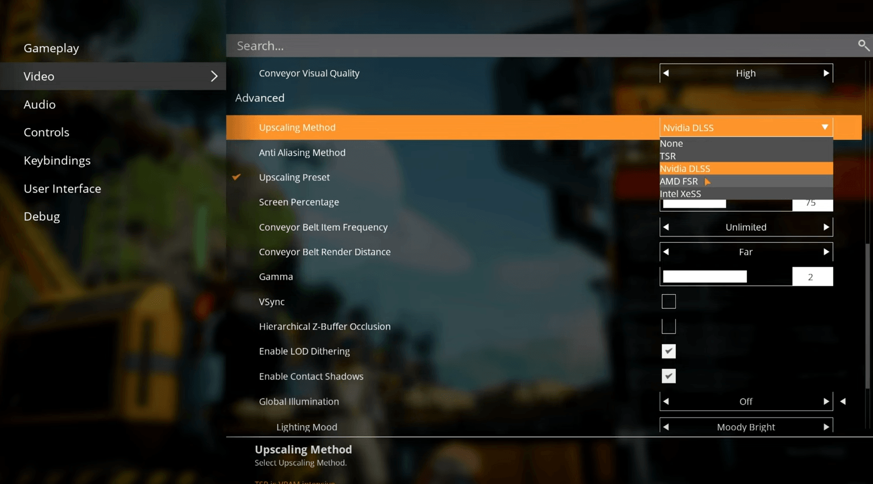The height and width of the screenshot is (484, 873).
Task: Click right arrow for Conveyor Visual Quality
Action: click(x=826, y=73)
